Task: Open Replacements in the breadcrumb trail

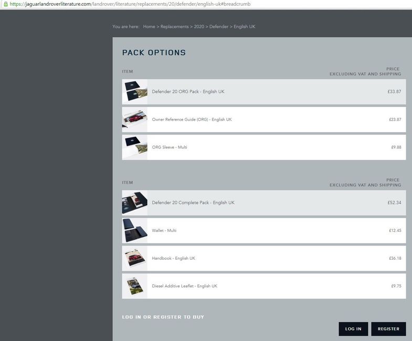Action: [174, 27]
